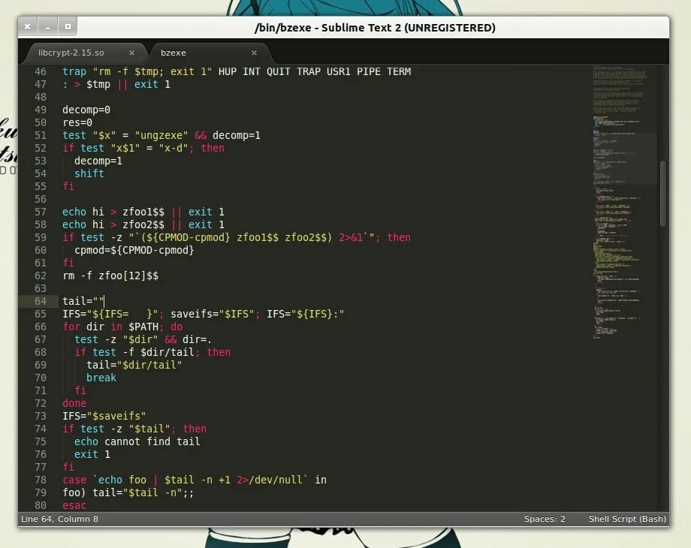The image size is (691, 548).
Task: Click the 'break' keyword on line 70
Action: point(101,378)
